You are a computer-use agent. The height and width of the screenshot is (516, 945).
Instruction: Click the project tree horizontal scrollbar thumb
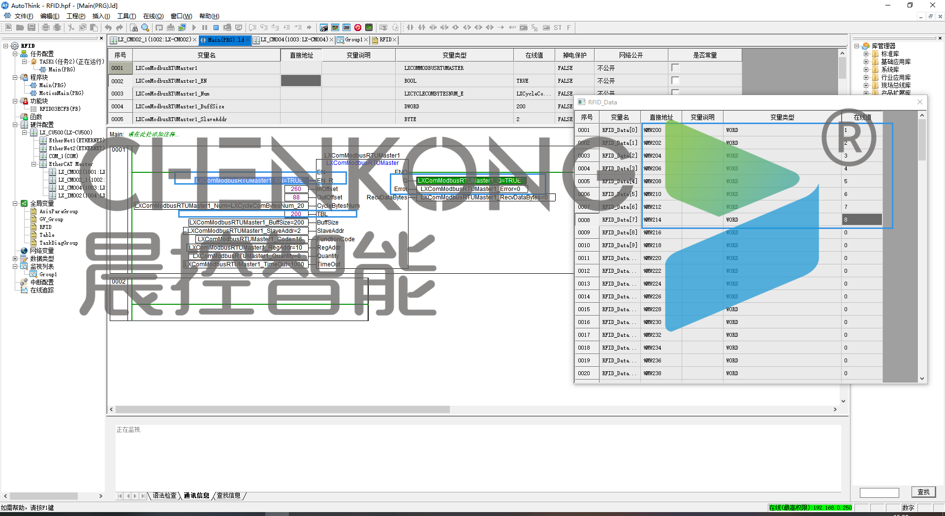click(x=44, y=496)
